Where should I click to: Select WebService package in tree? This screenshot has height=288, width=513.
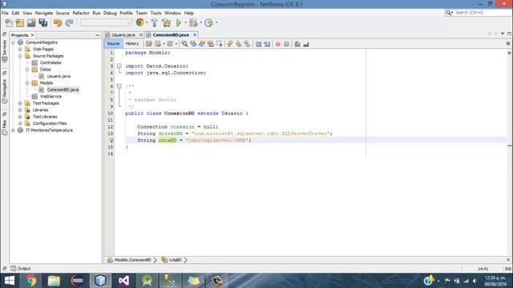click(50, 96)
